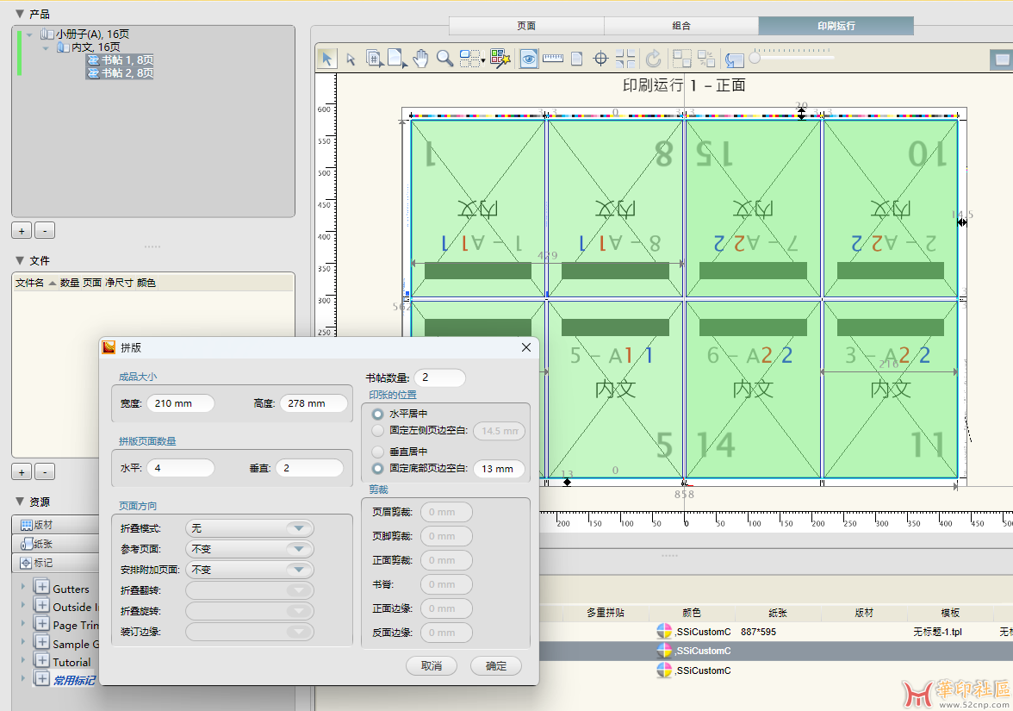Switch to the 页面 tab

coord(526,26)
